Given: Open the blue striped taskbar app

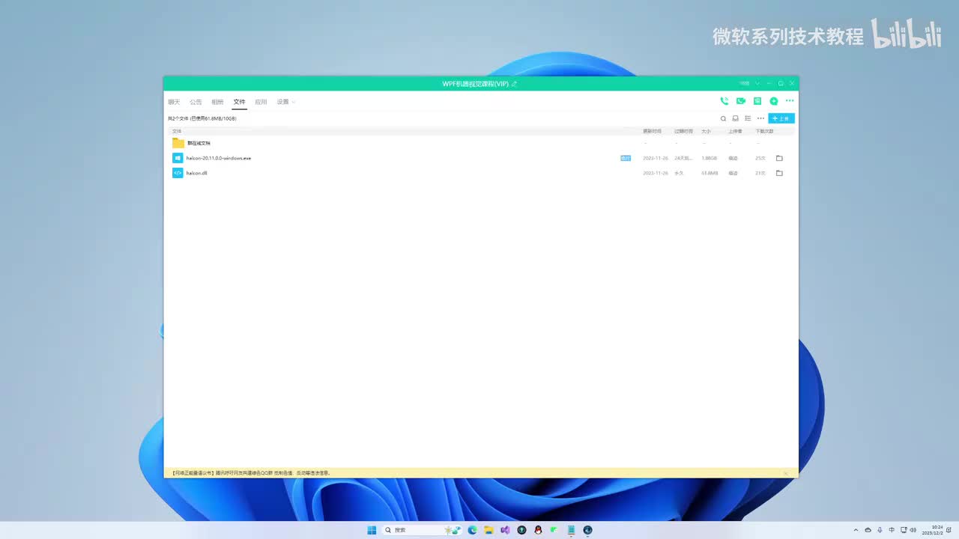Looking at the screenshot, I should [x=571, y=530].
